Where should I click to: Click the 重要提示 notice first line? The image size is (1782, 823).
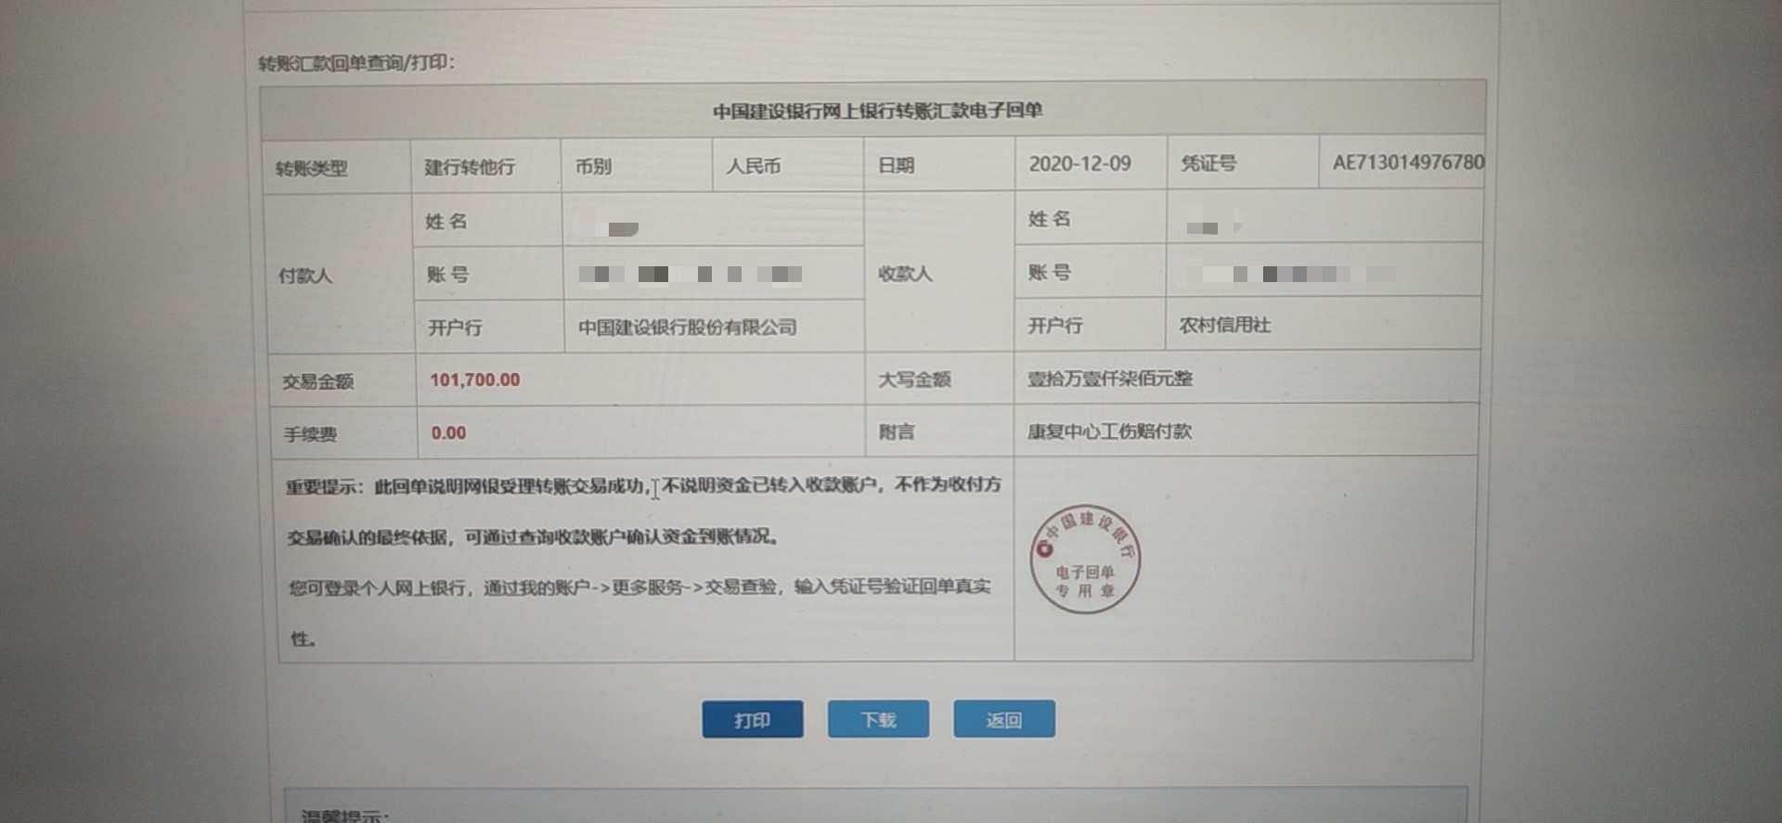tap(643, 485)
